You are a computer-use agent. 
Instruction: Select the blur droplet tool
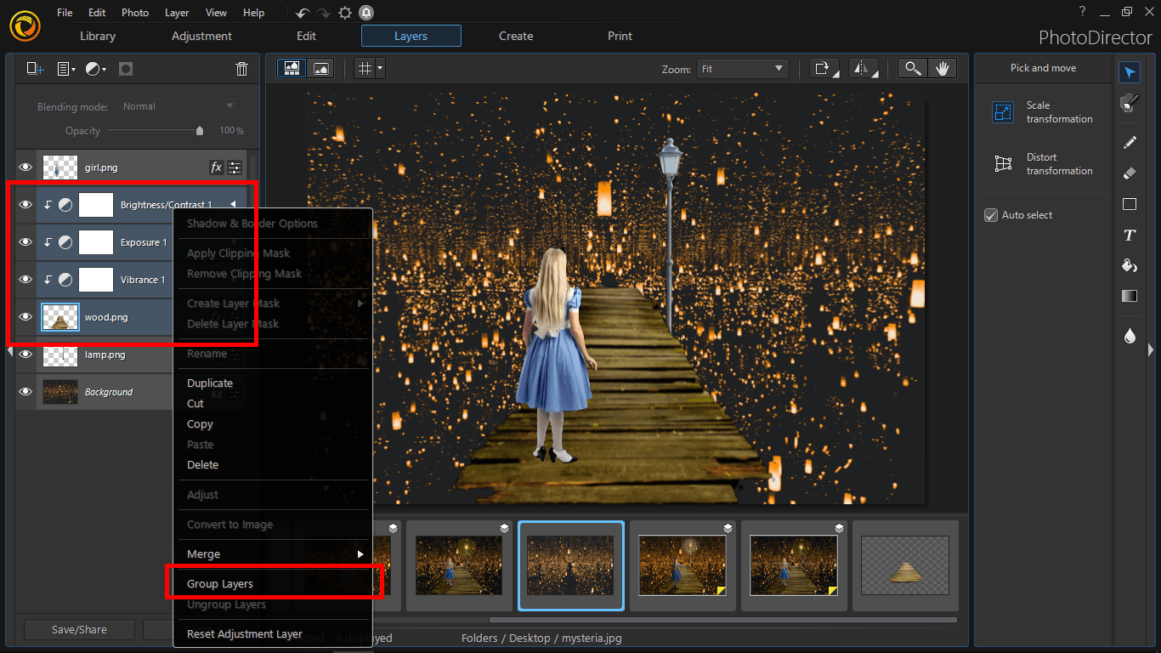(1130, 336)
